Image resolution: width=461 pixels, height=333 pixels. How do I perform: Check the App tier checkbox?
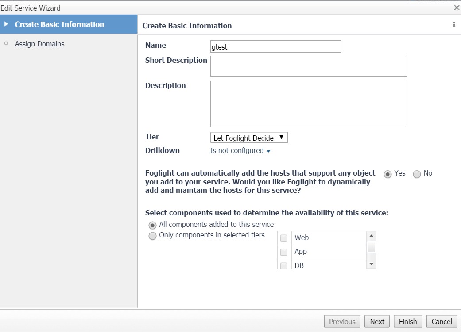click(284, 252)
